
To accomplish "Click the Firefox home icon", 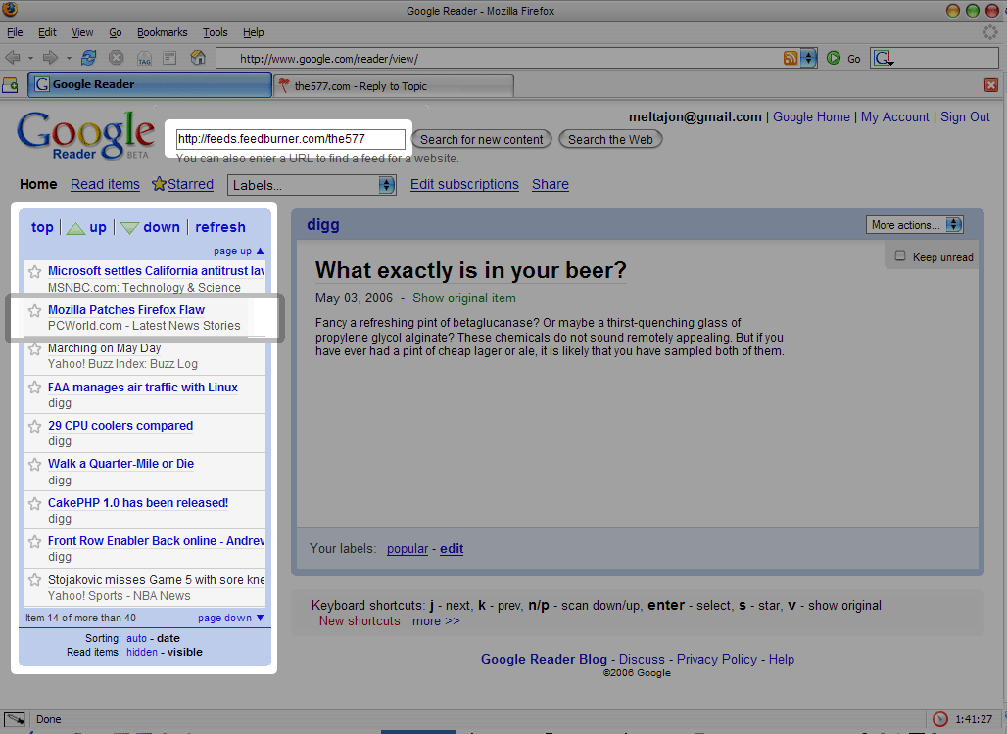I will (198, 58).
